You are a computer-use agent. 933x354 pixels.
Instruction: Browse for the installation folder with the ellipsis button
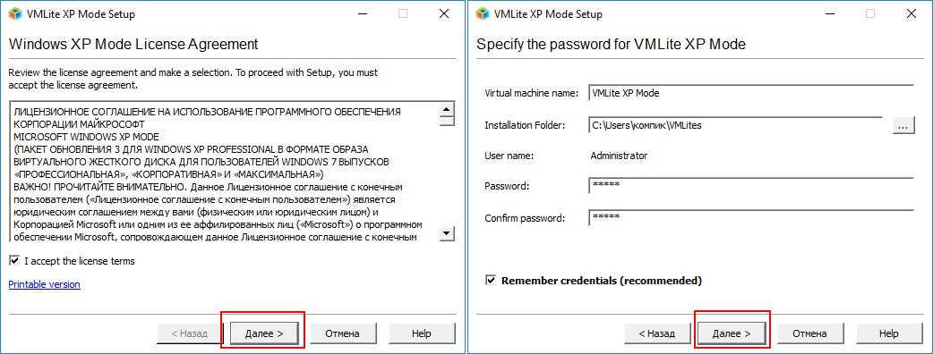(x=903, y=125)
